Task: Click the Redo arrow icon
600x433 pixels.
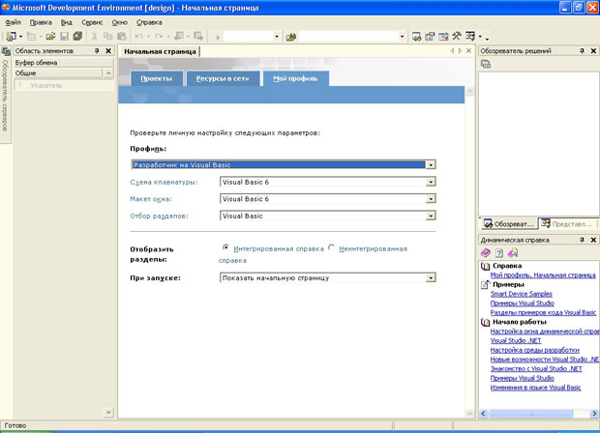Action: click(159, 37)
